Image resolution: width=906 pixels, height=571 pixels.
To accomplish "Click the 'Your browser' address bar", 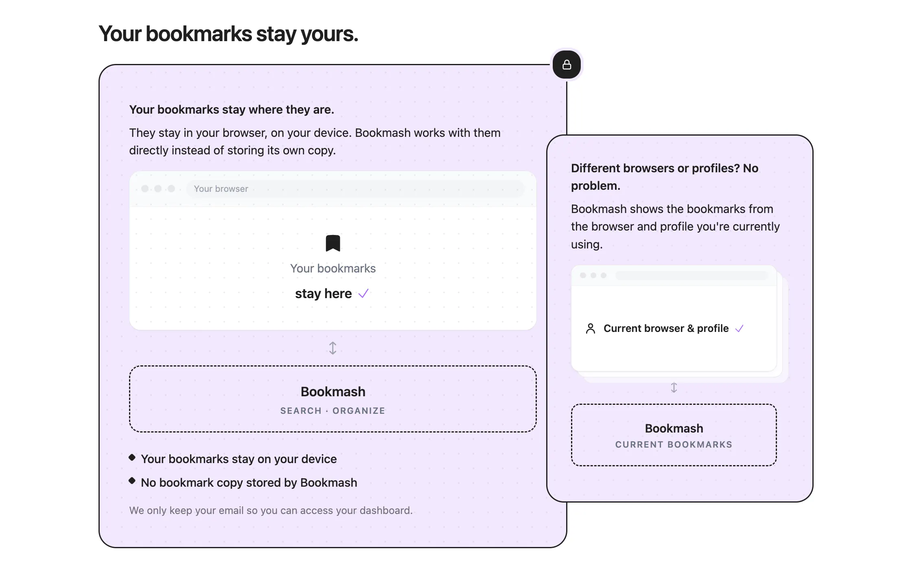I will coord(355,189).
